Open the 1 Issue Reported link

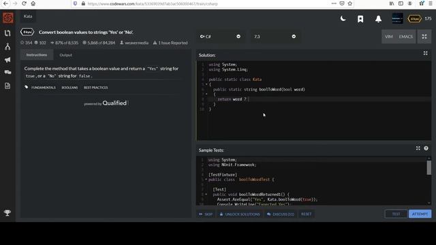[x=170, y=43]
